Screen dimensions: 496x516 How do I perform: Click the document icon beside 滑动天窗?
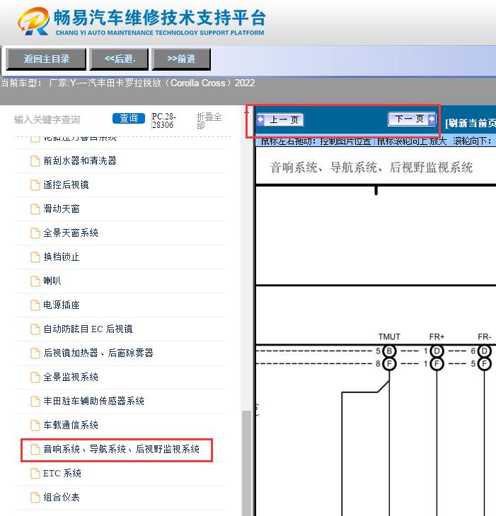click(x=35, y=209)
